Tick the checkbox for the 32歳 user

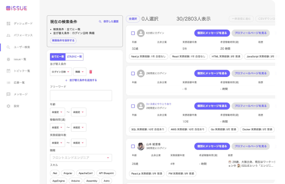(x=133, y=33)
